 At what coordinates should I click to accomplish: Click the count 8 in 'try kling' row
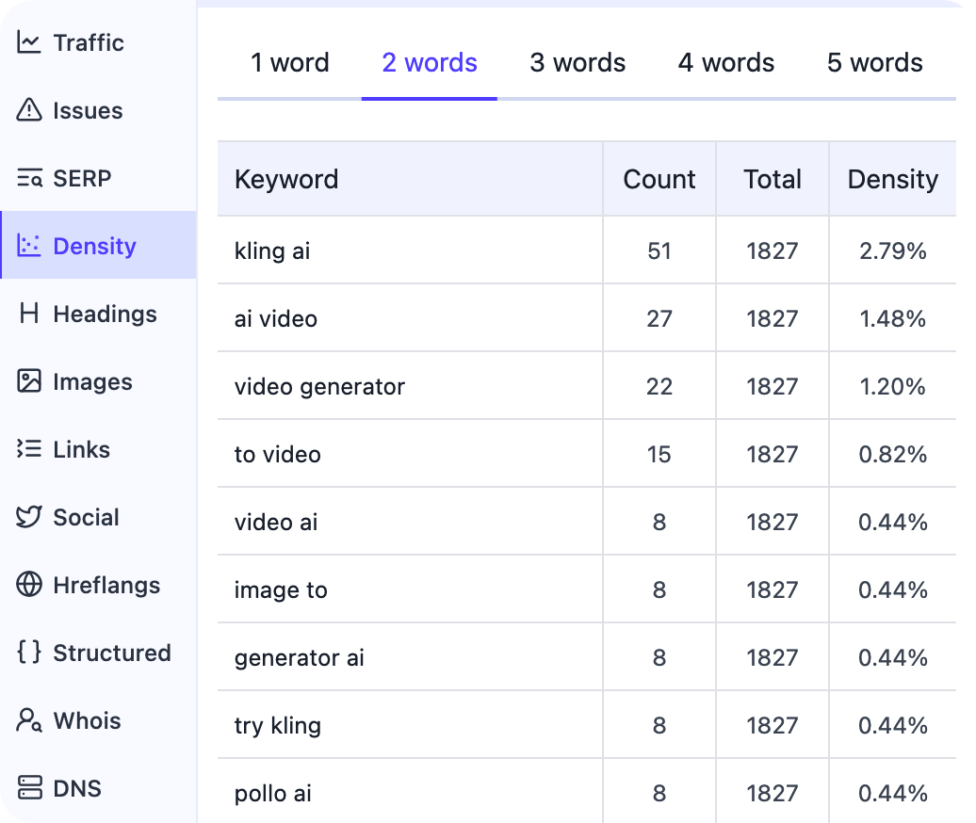click(659, 726)
